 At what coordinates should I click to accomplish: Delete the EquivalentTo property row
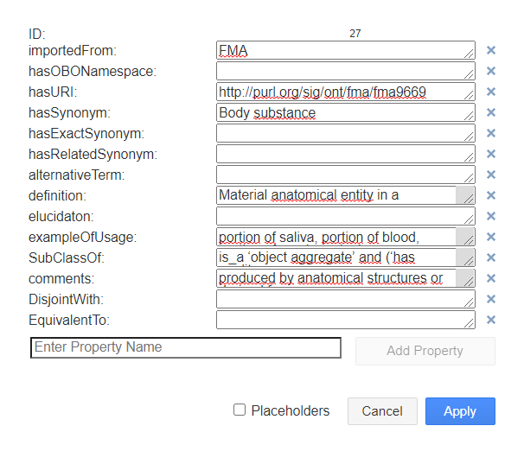pos(491,320)
